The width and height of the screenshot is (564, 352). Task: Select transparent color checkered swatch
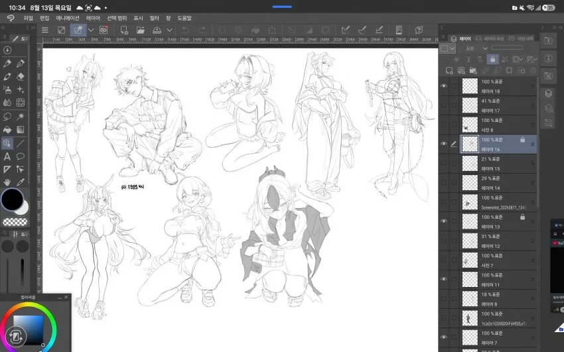pyautogui.click(x=15, y=222)
